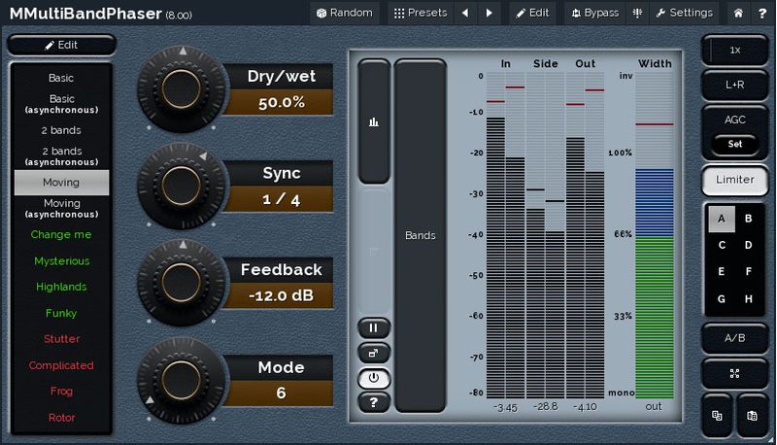The width and height of the screenshot is (777, 445).
Task: Select the Basic (asynchronous) preset
Action: (61, 104)
